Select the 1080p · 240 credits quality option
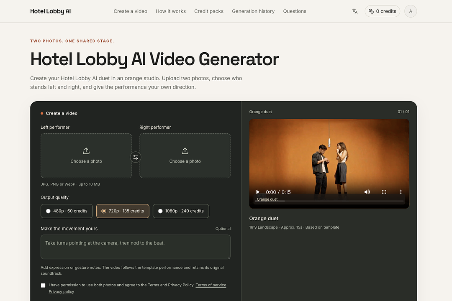 point(181,211)
